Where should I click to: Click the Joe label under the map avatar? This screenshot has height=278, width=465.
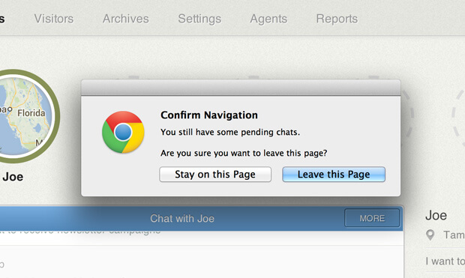click(13, 177)
